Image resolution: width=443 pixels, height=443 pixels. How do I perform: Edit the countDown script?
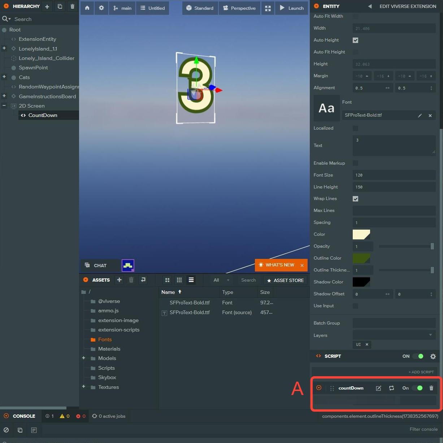[378, 388]
